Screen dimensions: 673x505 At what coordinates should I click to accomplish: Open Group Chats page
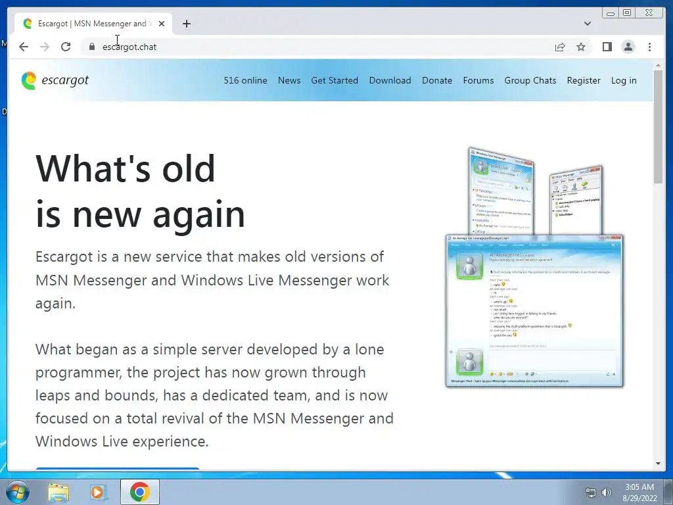pyautogui.click(x=530, y=80)
